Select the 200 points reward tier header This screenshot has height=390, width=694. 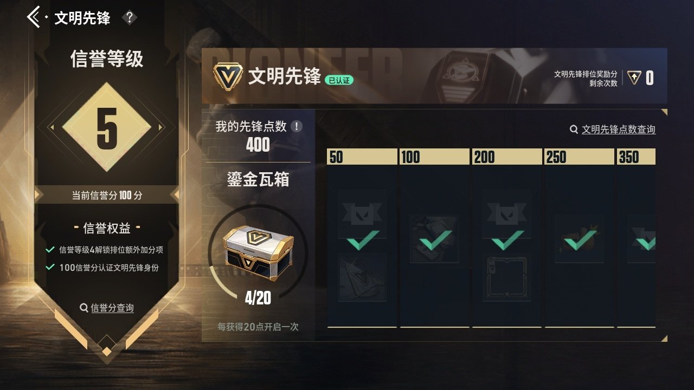point(507,157)
